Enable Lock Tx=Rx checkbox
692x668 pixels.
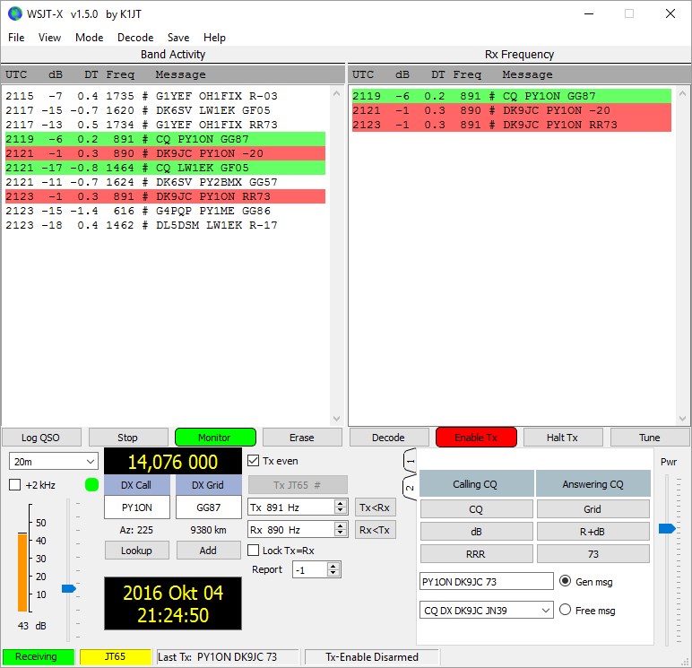254,551
